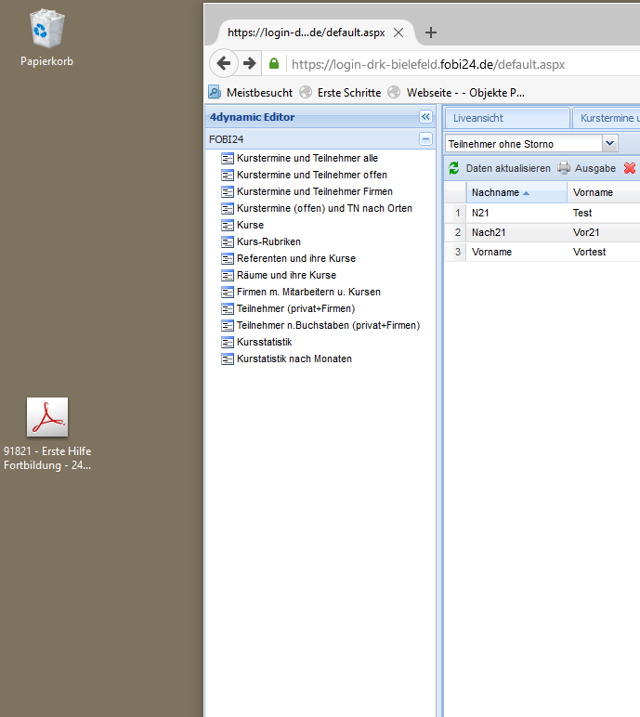The width and height of the screenshot is (640, 717).
Task: Switch to the Liveansicht tab
Action: click(x=506, y=118)
